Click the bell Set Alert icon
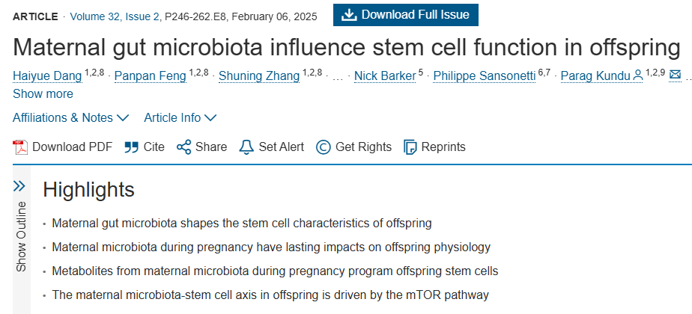This screenshot has height=314, width=692. [246, 147]
